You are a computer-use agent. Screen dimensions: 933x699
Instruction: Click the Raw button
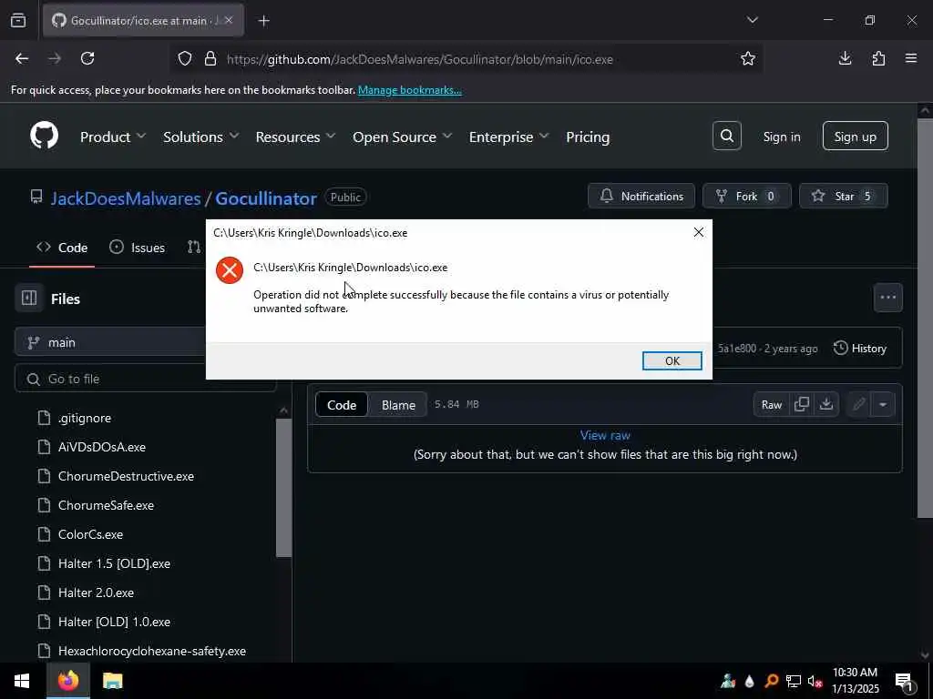(771, 405)
